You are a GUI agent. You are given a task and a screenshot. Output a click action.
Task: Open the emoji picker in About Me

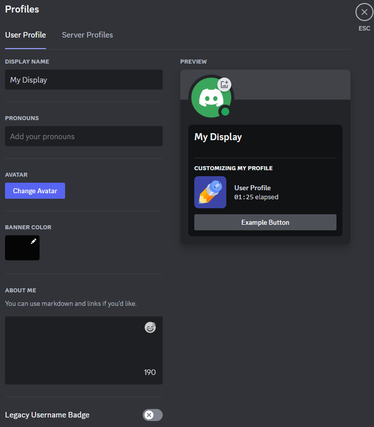point(150,327)
